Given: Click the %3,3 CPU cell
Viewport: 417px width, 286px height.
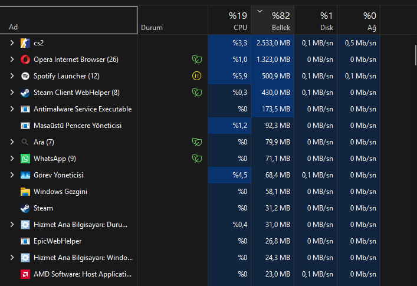Looking at the screenshot, I should tap(229, 43).
